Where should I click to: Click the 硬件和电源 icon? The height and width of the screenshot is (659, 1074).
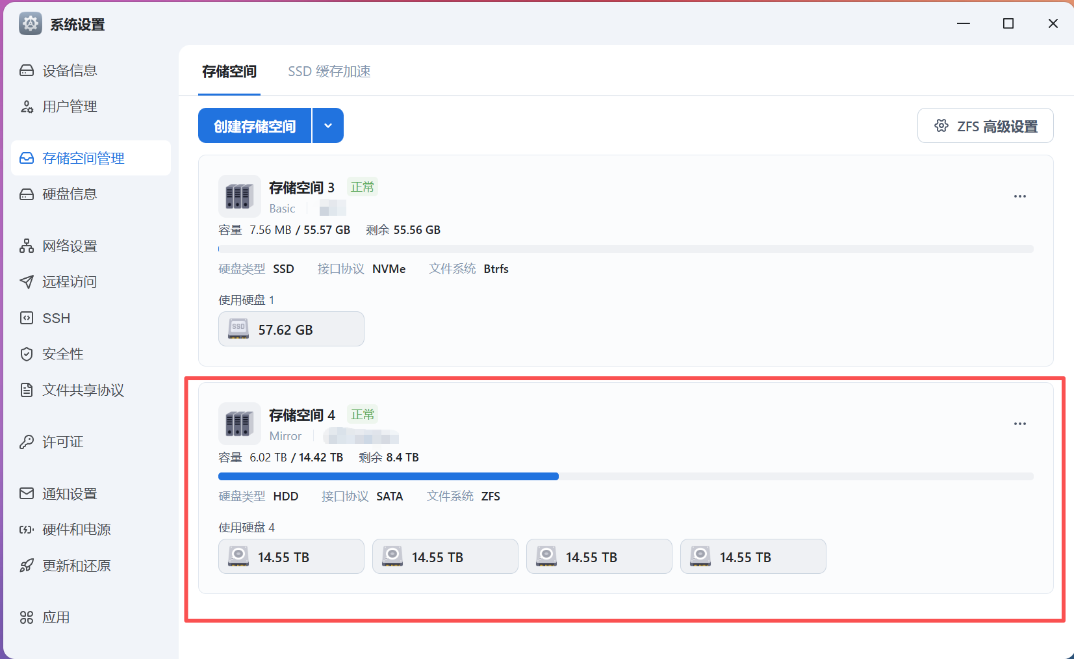pyautogui.click(x=27, y=530)
